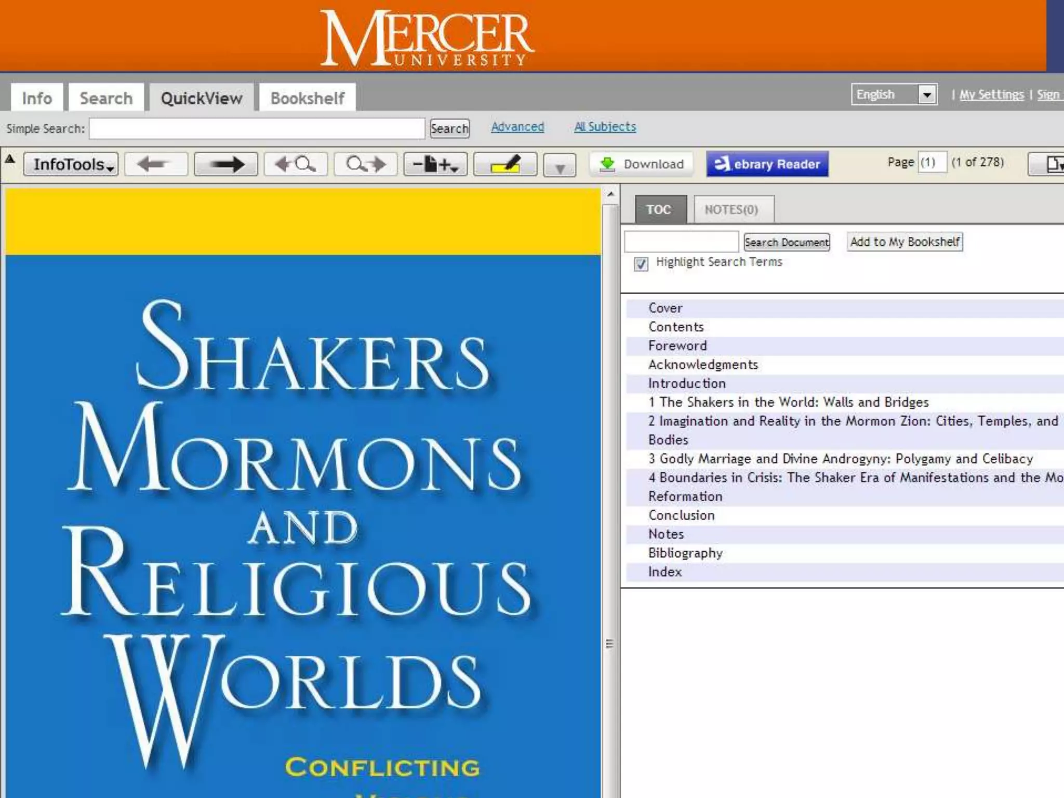This screenshot has width=1064, height=798.
Task: Go to previous page with left arrow
Action: [x=155, y=165]
